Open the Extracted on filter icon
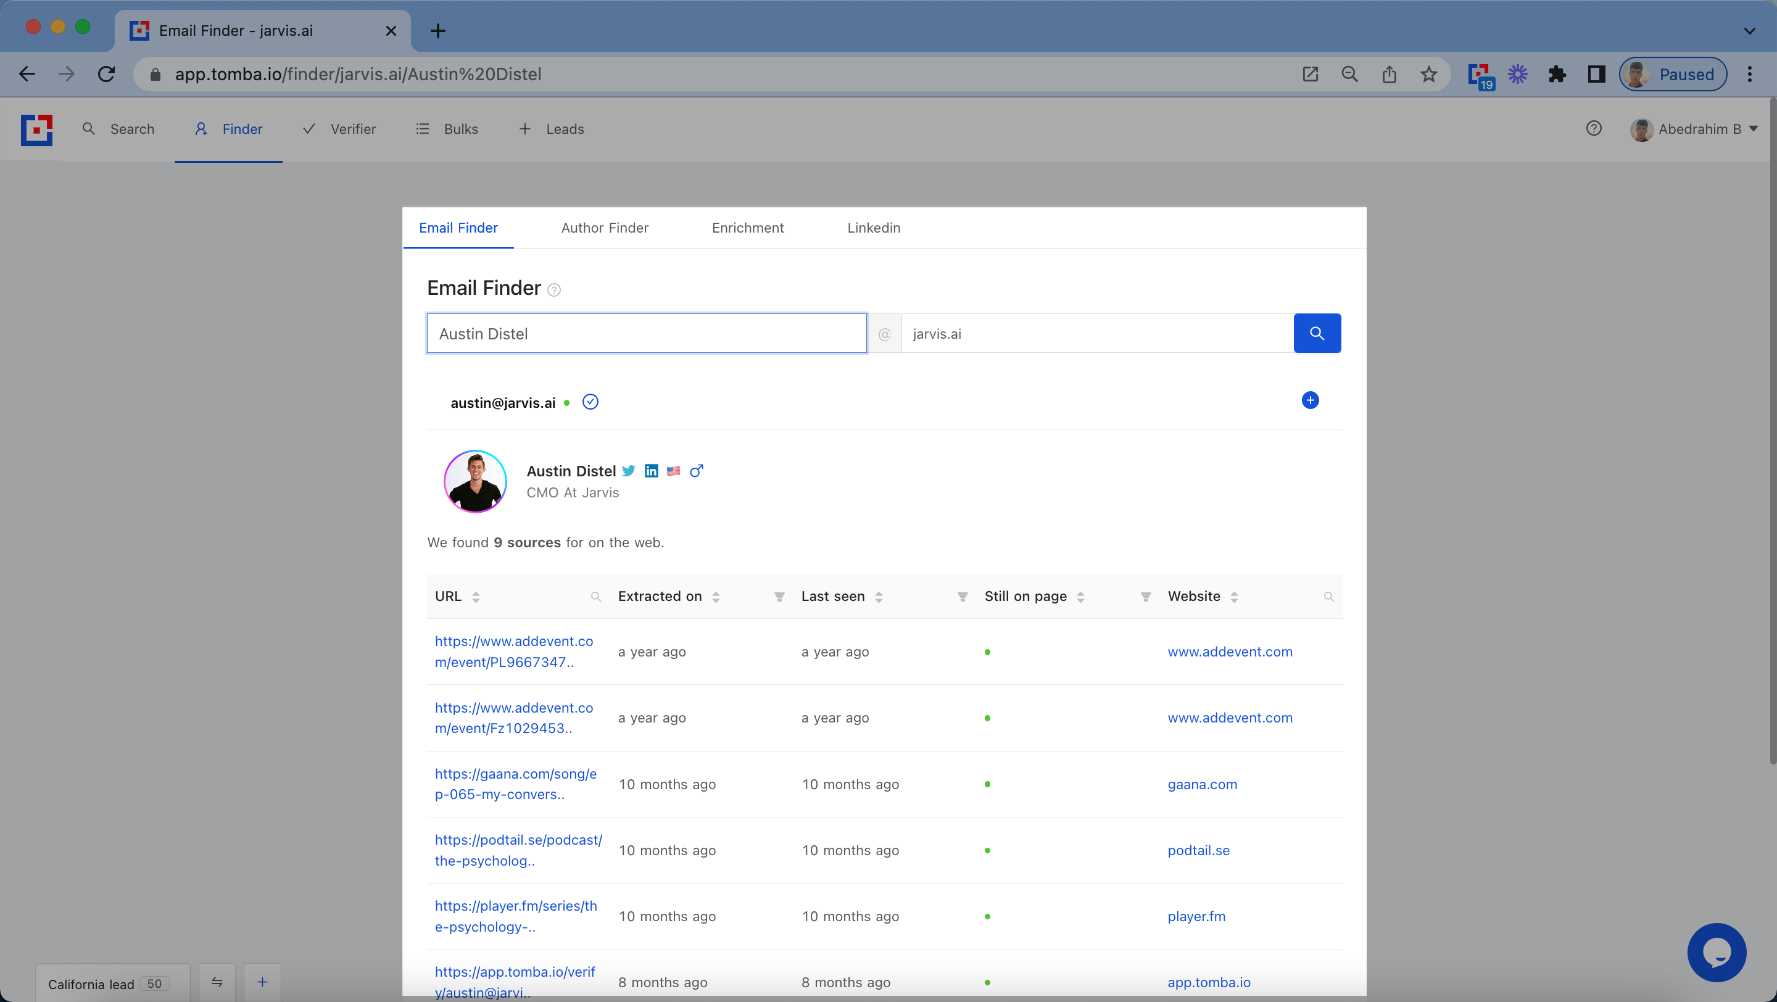The height and width of the screenshot is (1002, 1777). pyautogui.click(x=779, y=597)
